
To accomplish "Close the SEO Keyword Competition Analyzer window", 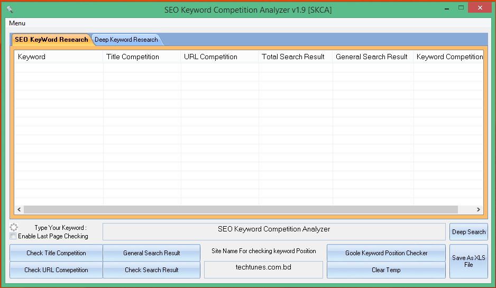I will [480, 7].
